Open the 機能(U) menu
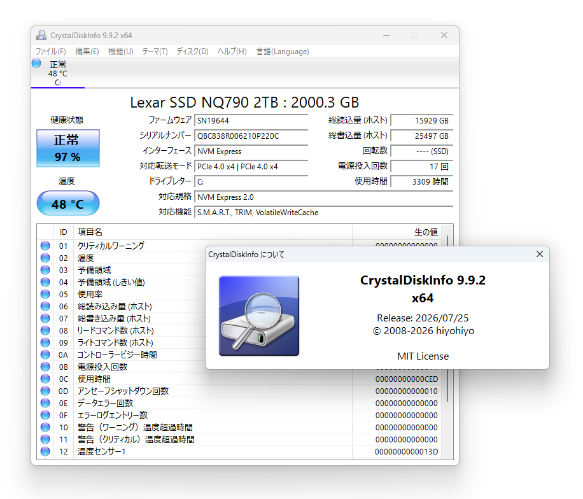This screenshot has height=499, width=583. tap(121, 52)
